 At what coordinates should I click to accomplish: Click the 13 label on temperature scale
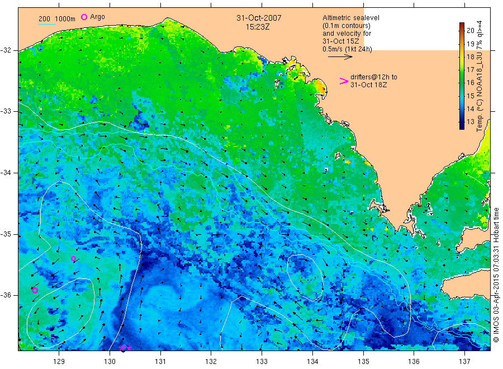(x=471, y=122)
